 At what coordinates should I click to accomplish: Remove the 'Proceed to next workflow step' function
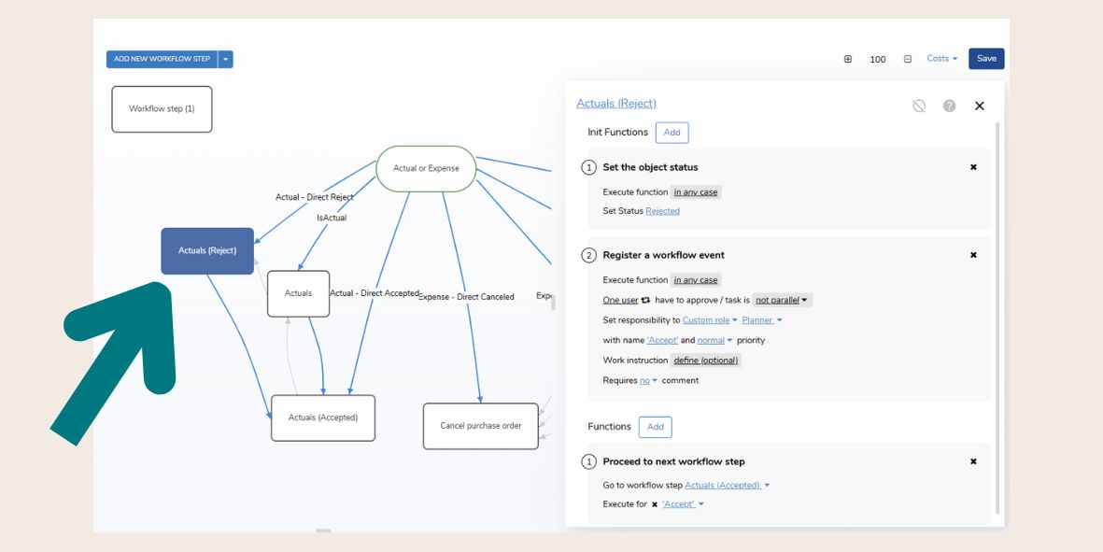coord(973,461)
